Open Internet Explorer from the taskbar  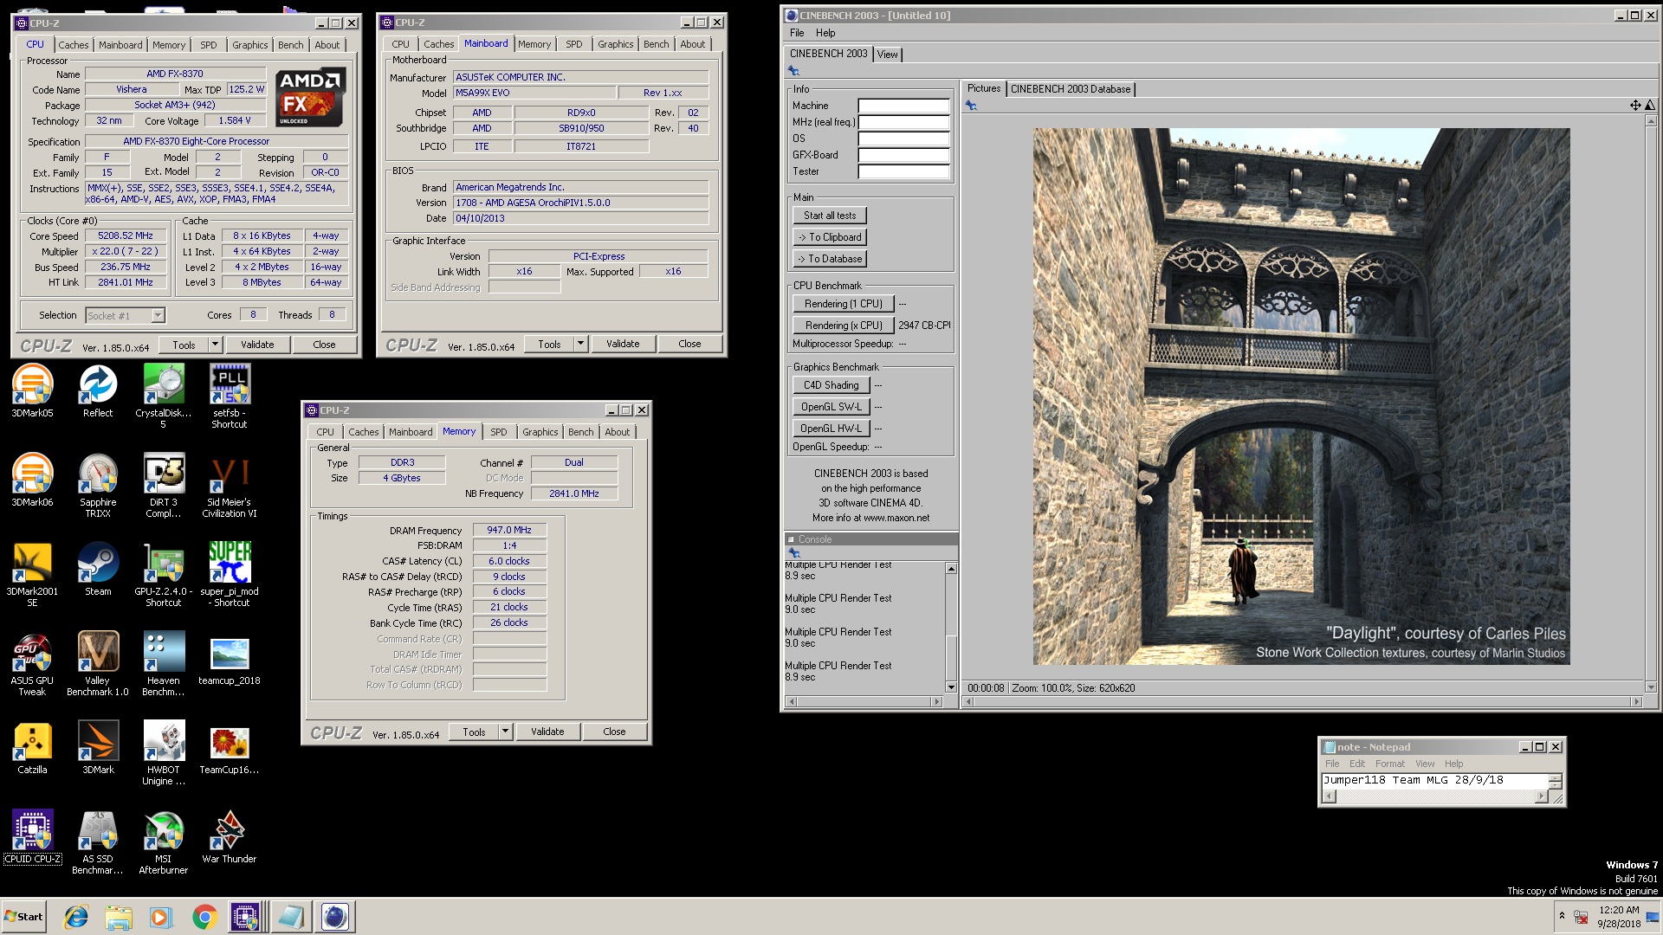[x=76, y=916]
